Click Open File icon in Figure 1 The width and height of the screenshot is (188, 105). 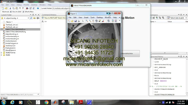pyautogui.click(x=72, y=21)
